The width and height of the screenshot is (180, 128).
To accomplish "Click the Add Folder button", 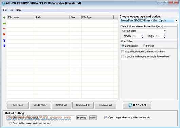I will 40,105.
